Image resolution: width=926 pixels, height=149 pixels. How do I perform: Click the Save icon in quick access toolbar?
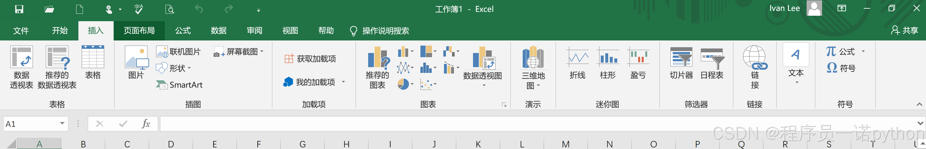coord(19,9)
